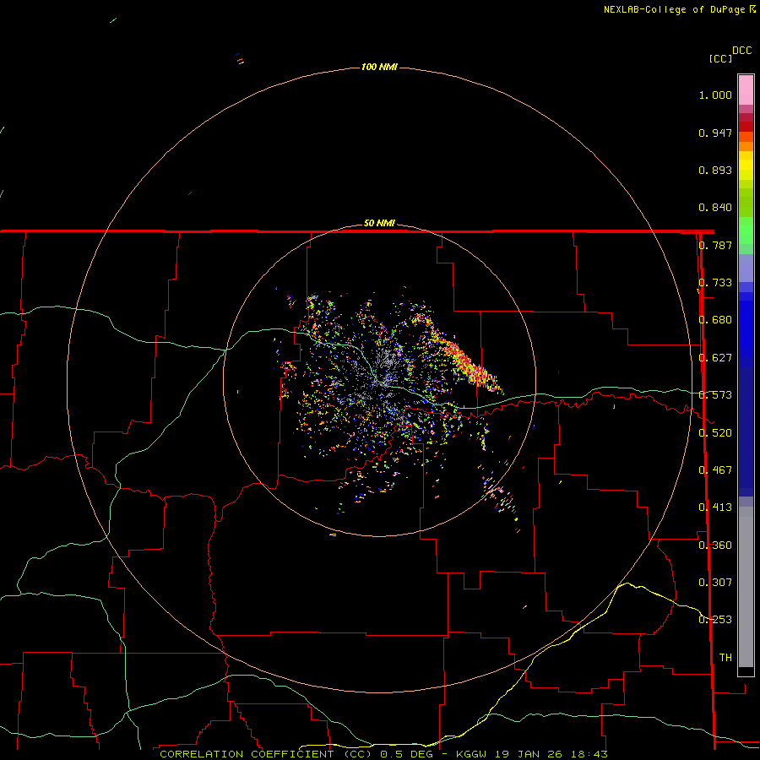The image size is (760, 760).
Task: Select the 0.733 scale value
Action: pos(715,283)
